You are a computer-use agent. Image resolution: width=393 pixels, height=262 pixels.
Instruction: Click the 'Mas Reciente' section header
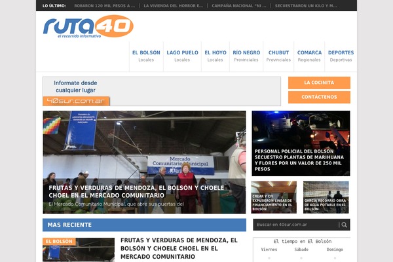coord(144,225)
